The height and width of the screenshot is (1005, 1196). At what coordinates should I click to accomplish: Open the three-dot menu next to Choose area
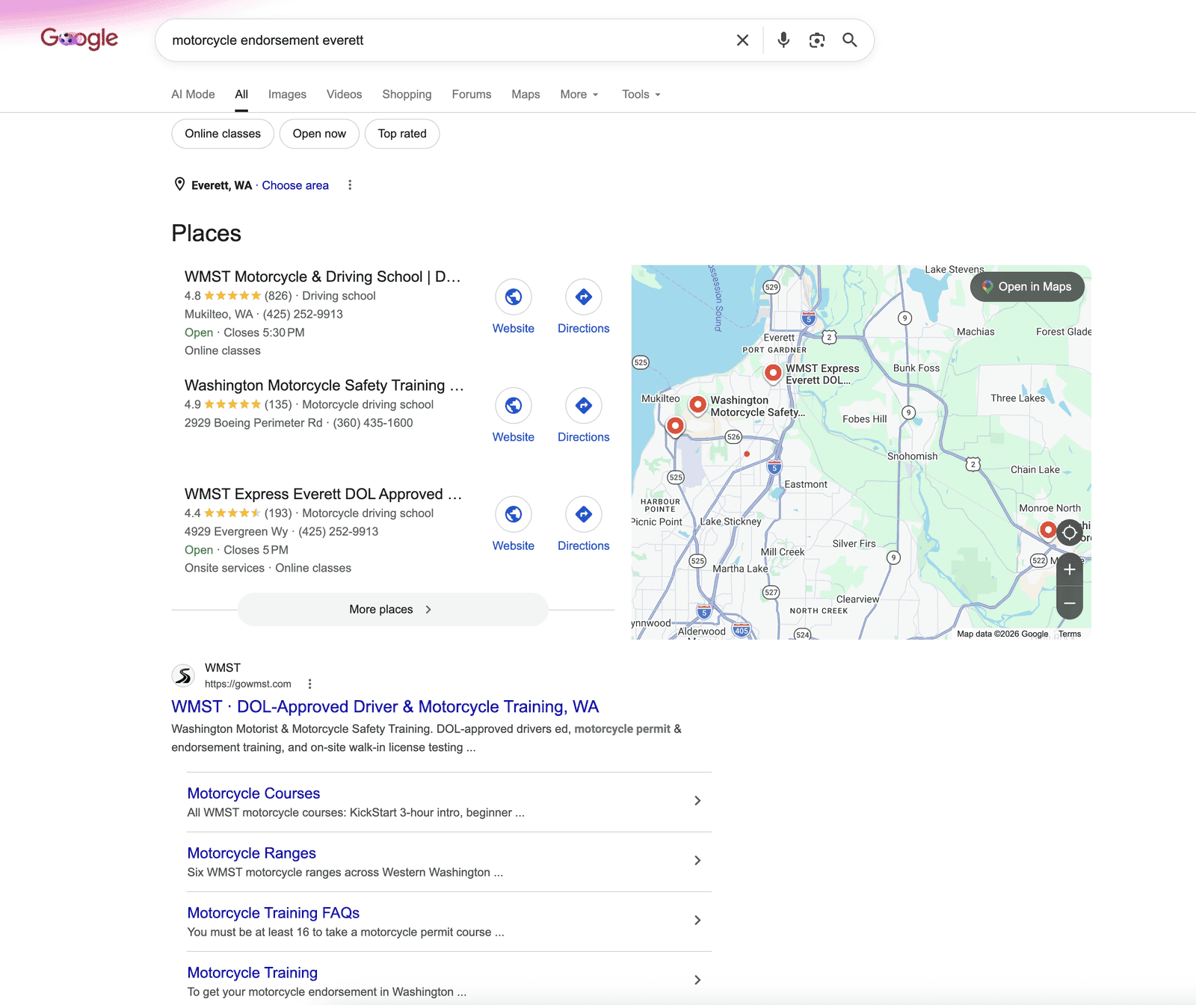coord(350,185)
